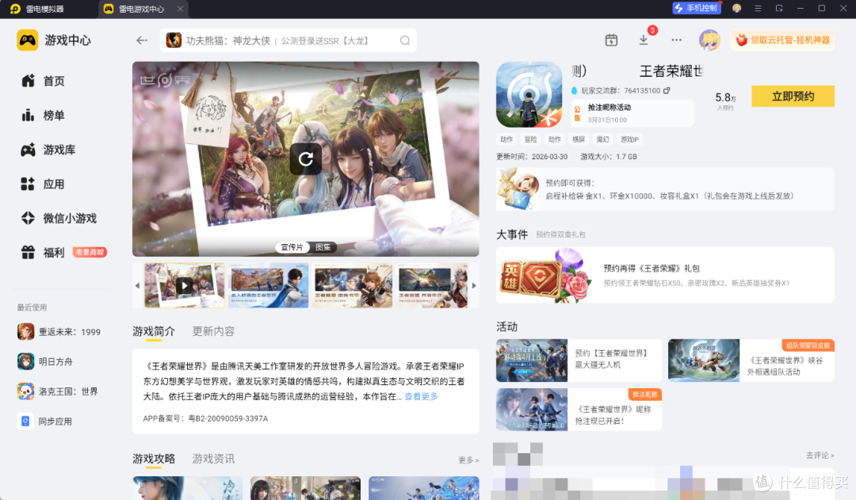Open 同步应用 from recent list

(x=44, y=422)
